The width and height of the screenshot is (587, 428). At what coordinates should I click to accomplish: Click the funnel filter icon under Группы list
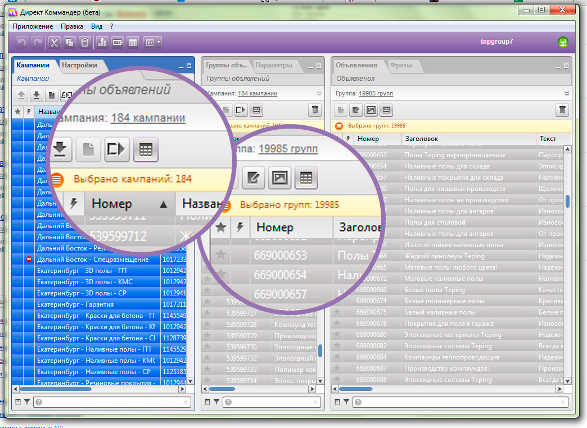pos(216,402)
